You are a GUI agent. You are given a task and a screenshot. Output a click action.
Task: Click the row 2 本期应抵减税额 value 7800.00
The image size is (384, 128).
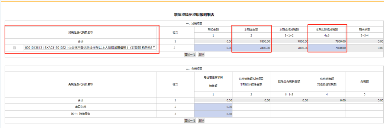(303, 48)
